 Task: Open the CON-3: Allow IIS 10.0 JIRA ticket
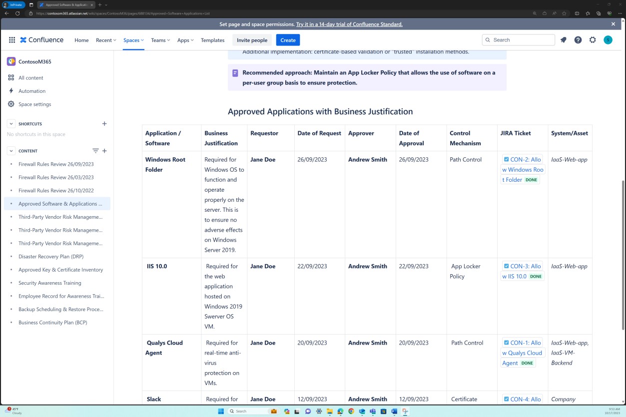click(x=522, y=271)
